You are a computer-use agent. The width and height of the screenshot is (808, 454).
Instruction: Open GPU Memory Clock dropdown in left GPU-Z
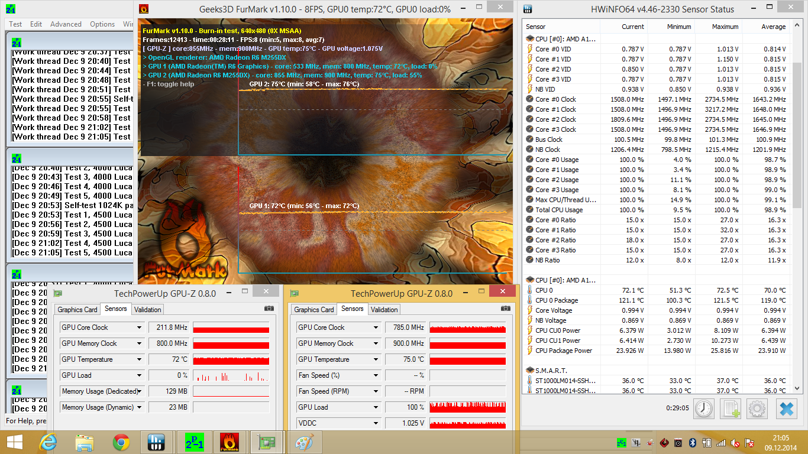(x=140, y=343)
